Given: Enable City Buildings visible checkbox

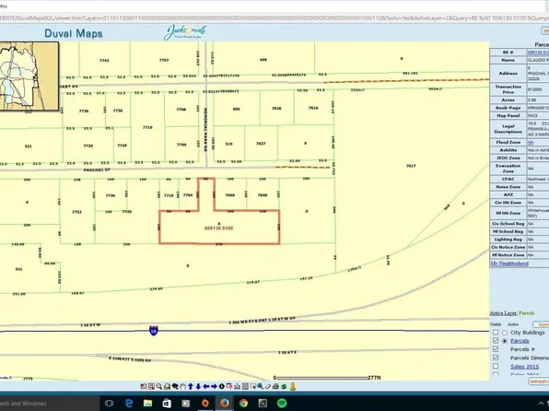Looking at the screenshot, I should tap(496, 332).
